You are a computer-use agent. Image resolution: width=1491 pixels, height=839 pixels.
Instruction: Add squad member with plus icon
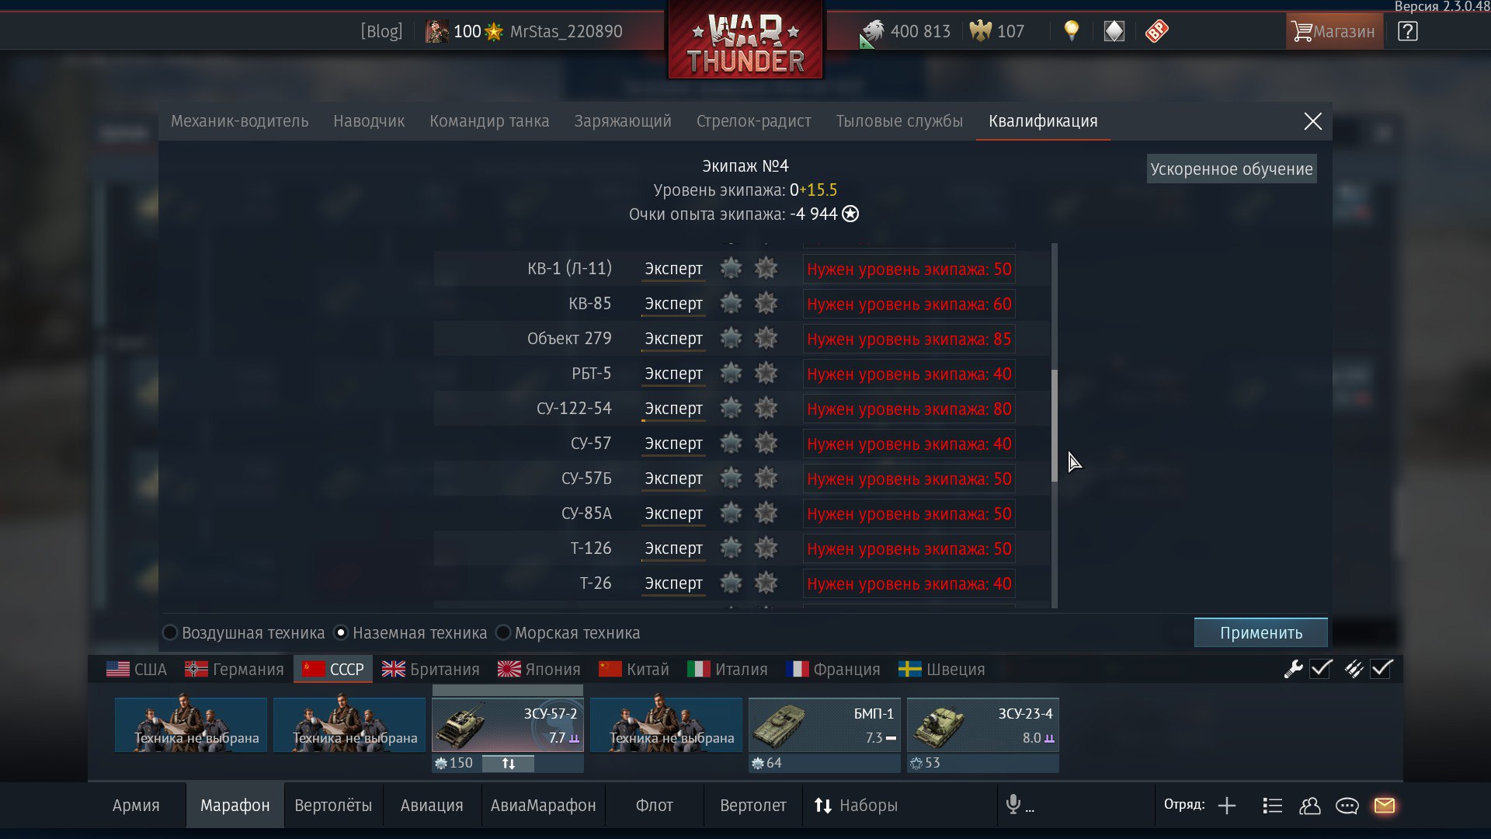[x=1227, y=806]
